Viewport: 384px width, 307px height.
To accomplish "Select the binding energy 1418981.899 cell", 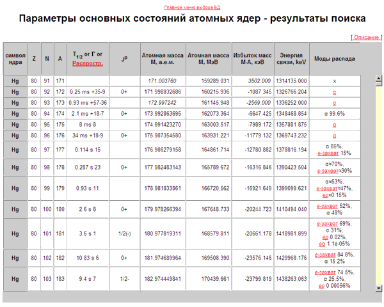I will click(x=291, y=233).
